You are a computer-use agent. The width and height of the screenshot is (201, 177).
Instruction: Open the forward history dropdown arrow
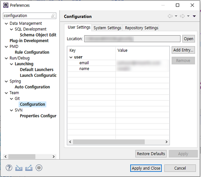tap(188, 16)
